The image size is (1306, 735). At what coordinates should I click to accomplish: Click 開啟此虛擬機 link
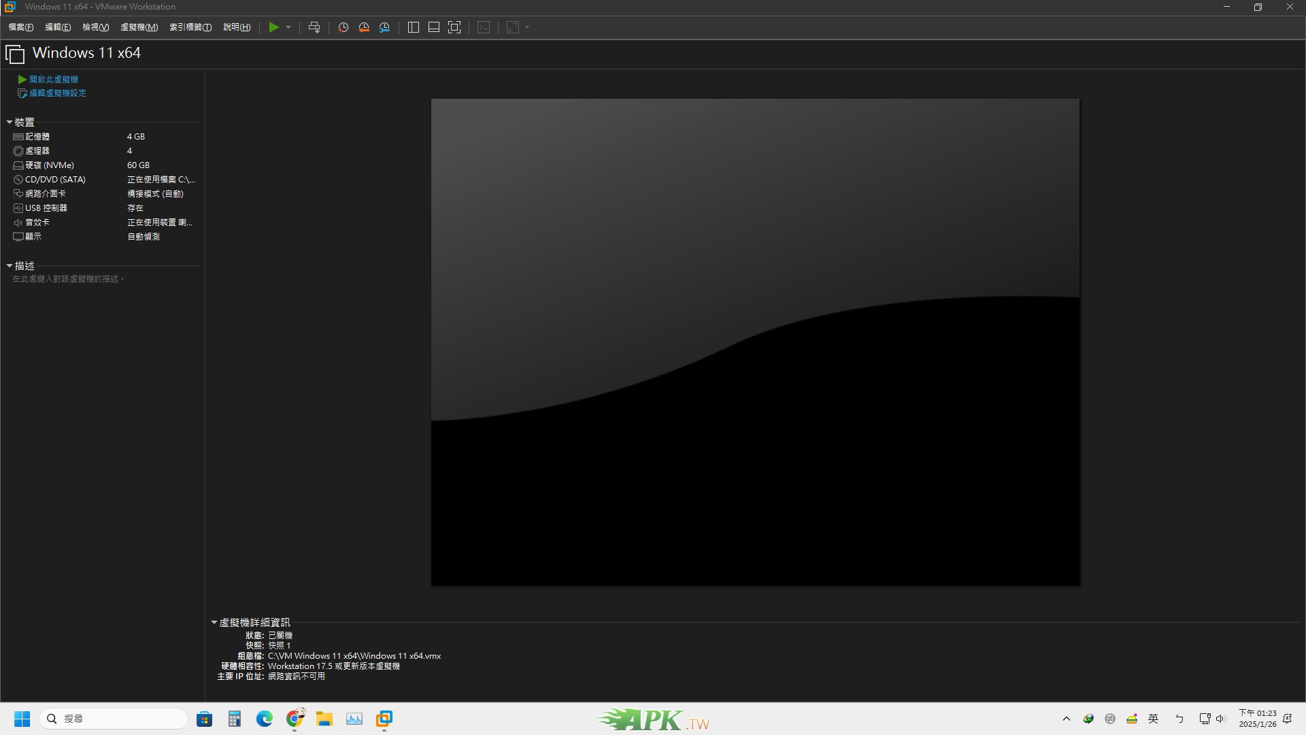[53, 80]
